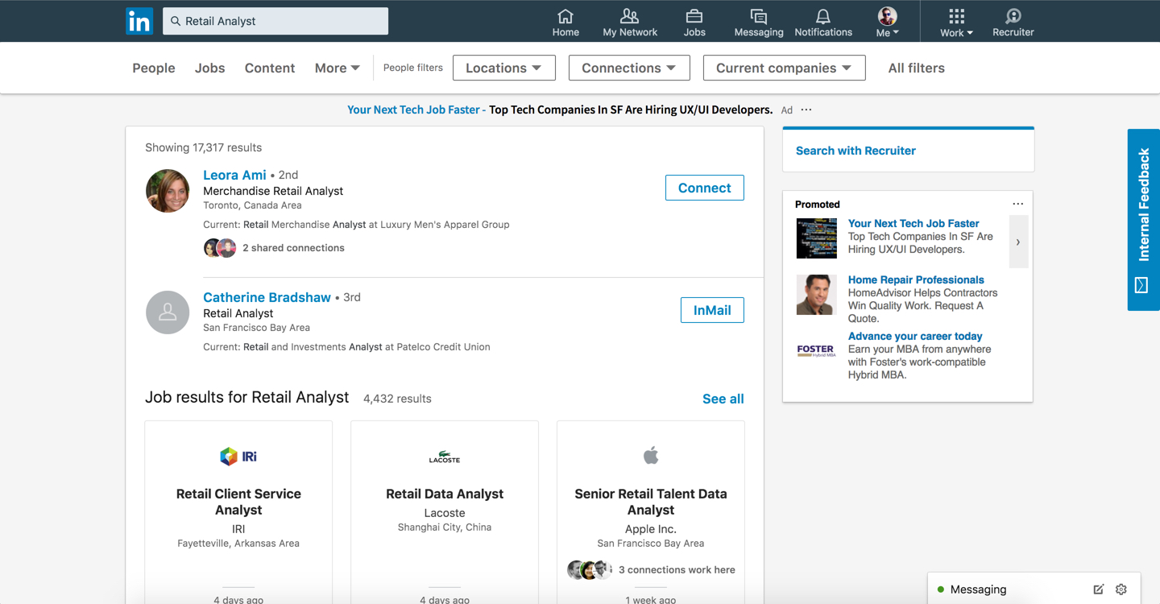The width and height of the screenshot is (1160, 604).
Task: Expand the Locations filter dropdown
Action: coord(503,68)
